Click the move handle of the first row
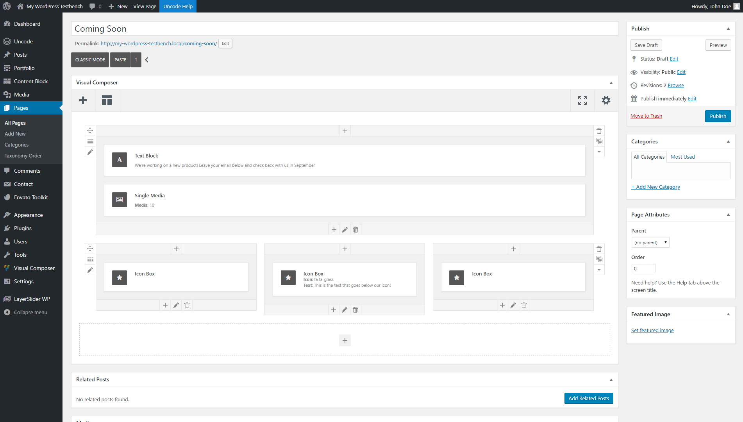 pyautogui.click(x=90, y=131)
